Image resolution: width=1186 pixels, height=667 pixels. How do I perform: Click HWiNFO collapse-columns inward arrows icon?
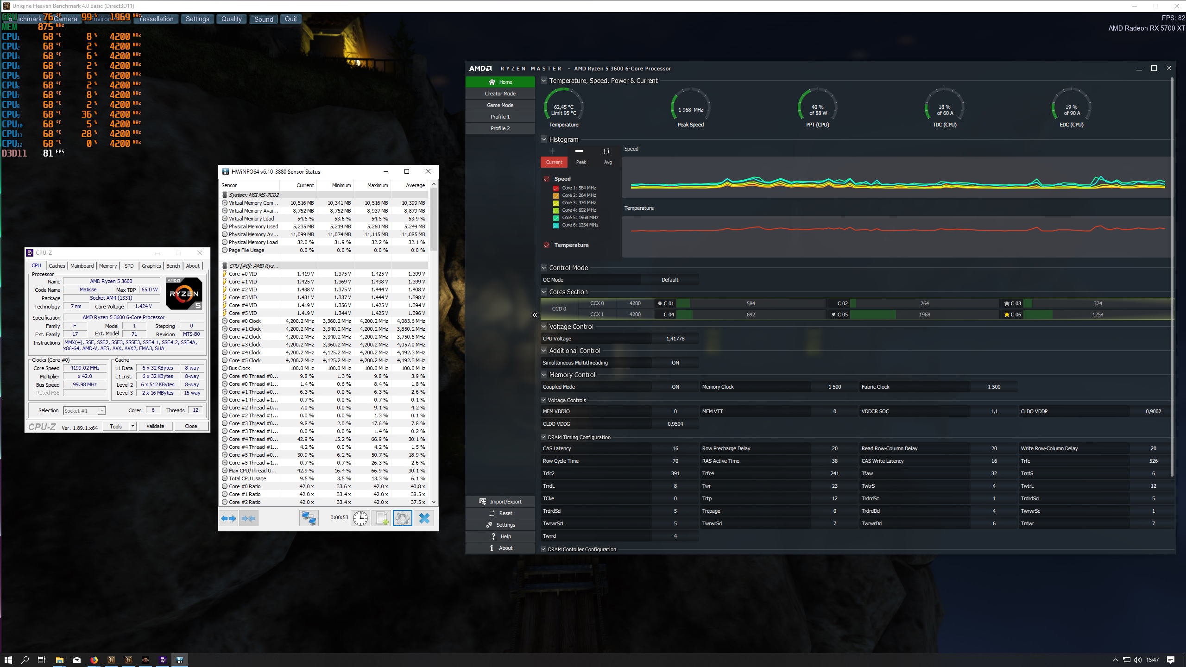click(x=248, y=518)
